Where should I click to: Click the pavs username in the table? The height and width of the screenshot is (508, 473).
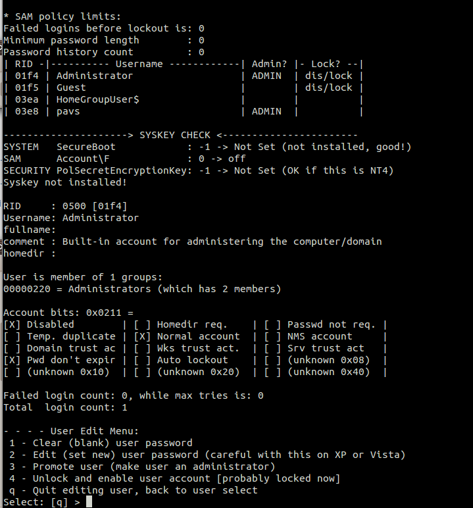click(x=68, y=111)
